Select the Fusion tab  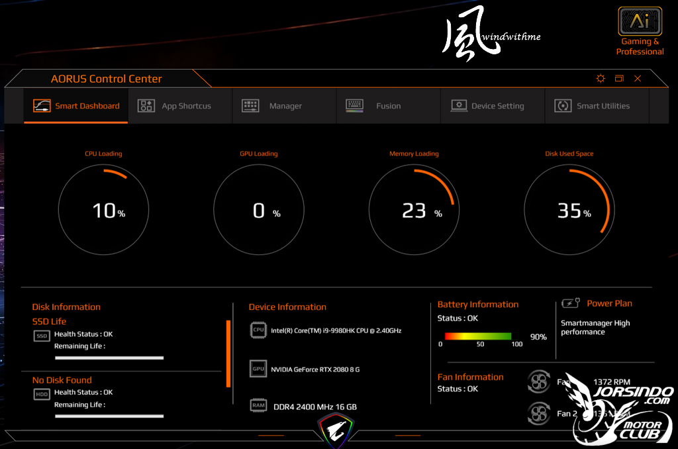pos(389,106)
